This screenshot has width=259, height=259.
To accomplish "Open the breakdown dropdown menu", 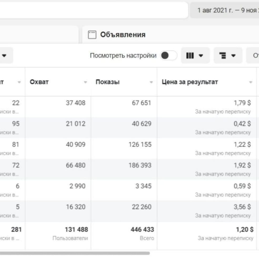I will coord(228,56).
